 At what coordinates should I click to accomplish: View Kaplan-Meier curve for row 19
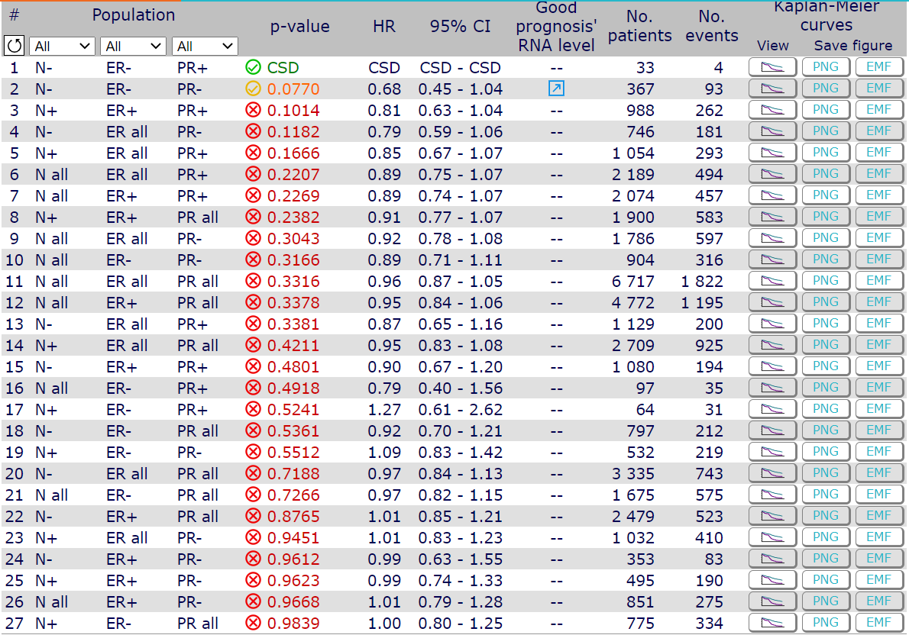point(772,452)
